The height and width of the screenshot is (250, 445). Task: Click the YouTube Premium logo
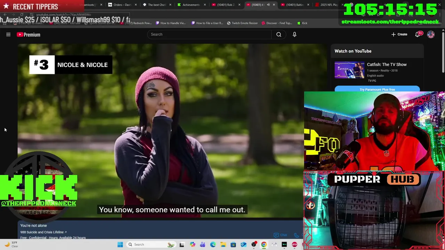click(x=29, y=34)
